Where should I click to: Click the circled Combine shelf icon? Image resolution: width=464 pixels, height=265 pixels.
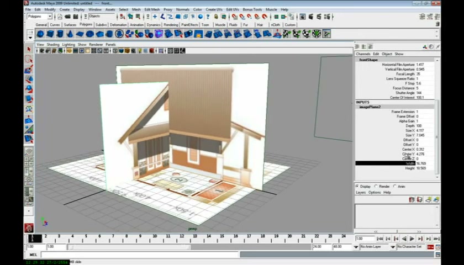tap(119, 34)
